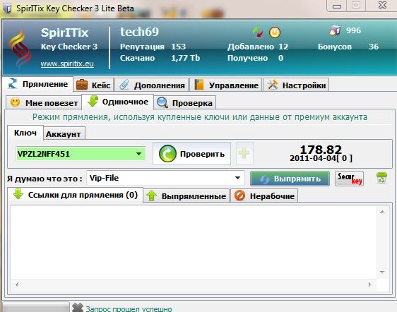Click the yellow power icon
397x312 pixels.
pos(275,32)
